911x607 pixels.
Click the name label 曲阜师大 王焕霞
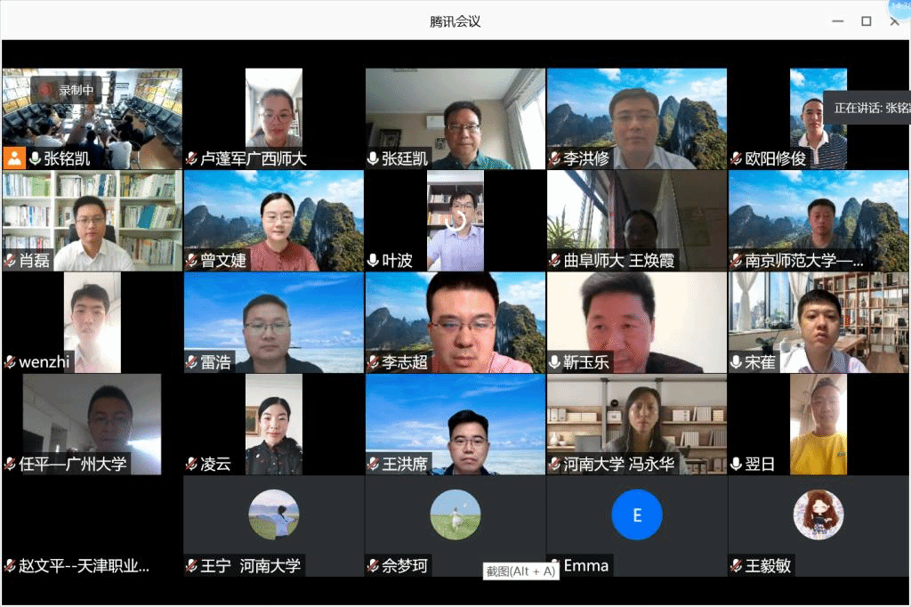tap(619, 260)
